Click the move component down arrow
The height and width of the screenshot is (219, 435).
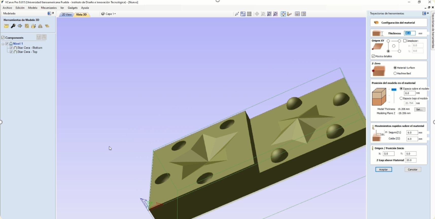click(x=44, y=37)
